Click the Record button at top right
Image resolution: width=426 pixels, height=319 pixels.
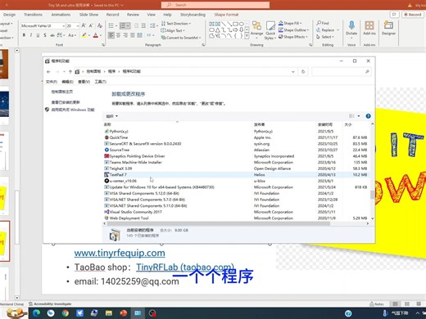click(x=413, y=15)
